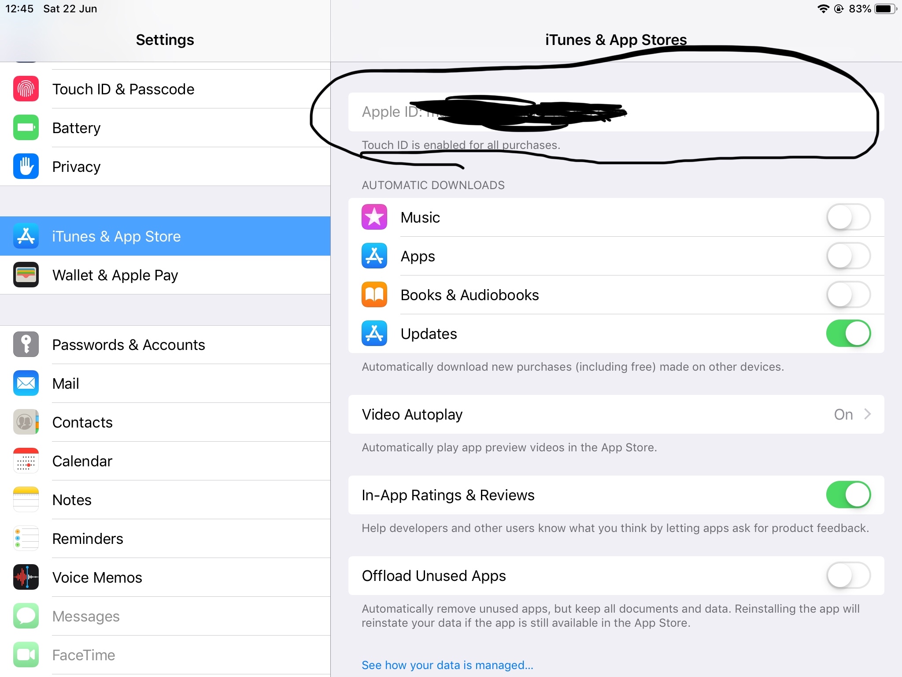Tap the green Battery icon
902x677 pixels.
click(x=26, y=128)
